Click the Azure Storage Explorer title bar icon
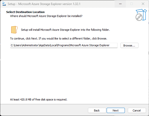The width and height of the screenshot is (149, 116). pyautogui.click(x=4, y=4)
